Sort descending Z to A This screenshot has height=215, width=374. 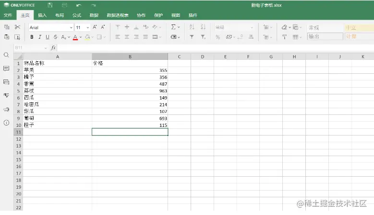pyautogui.click(x=203, y=27)
